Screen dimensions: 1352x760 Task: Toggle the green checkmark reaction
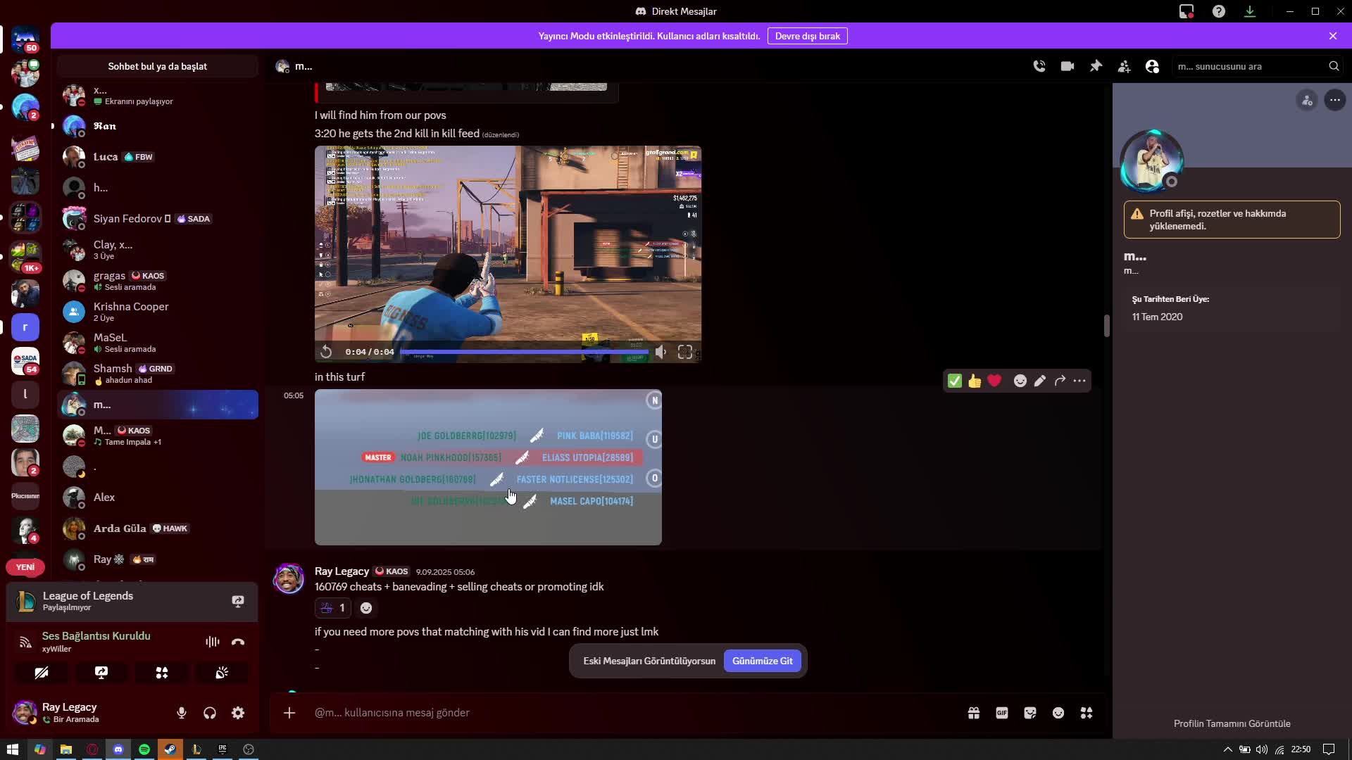pos(955,381)
